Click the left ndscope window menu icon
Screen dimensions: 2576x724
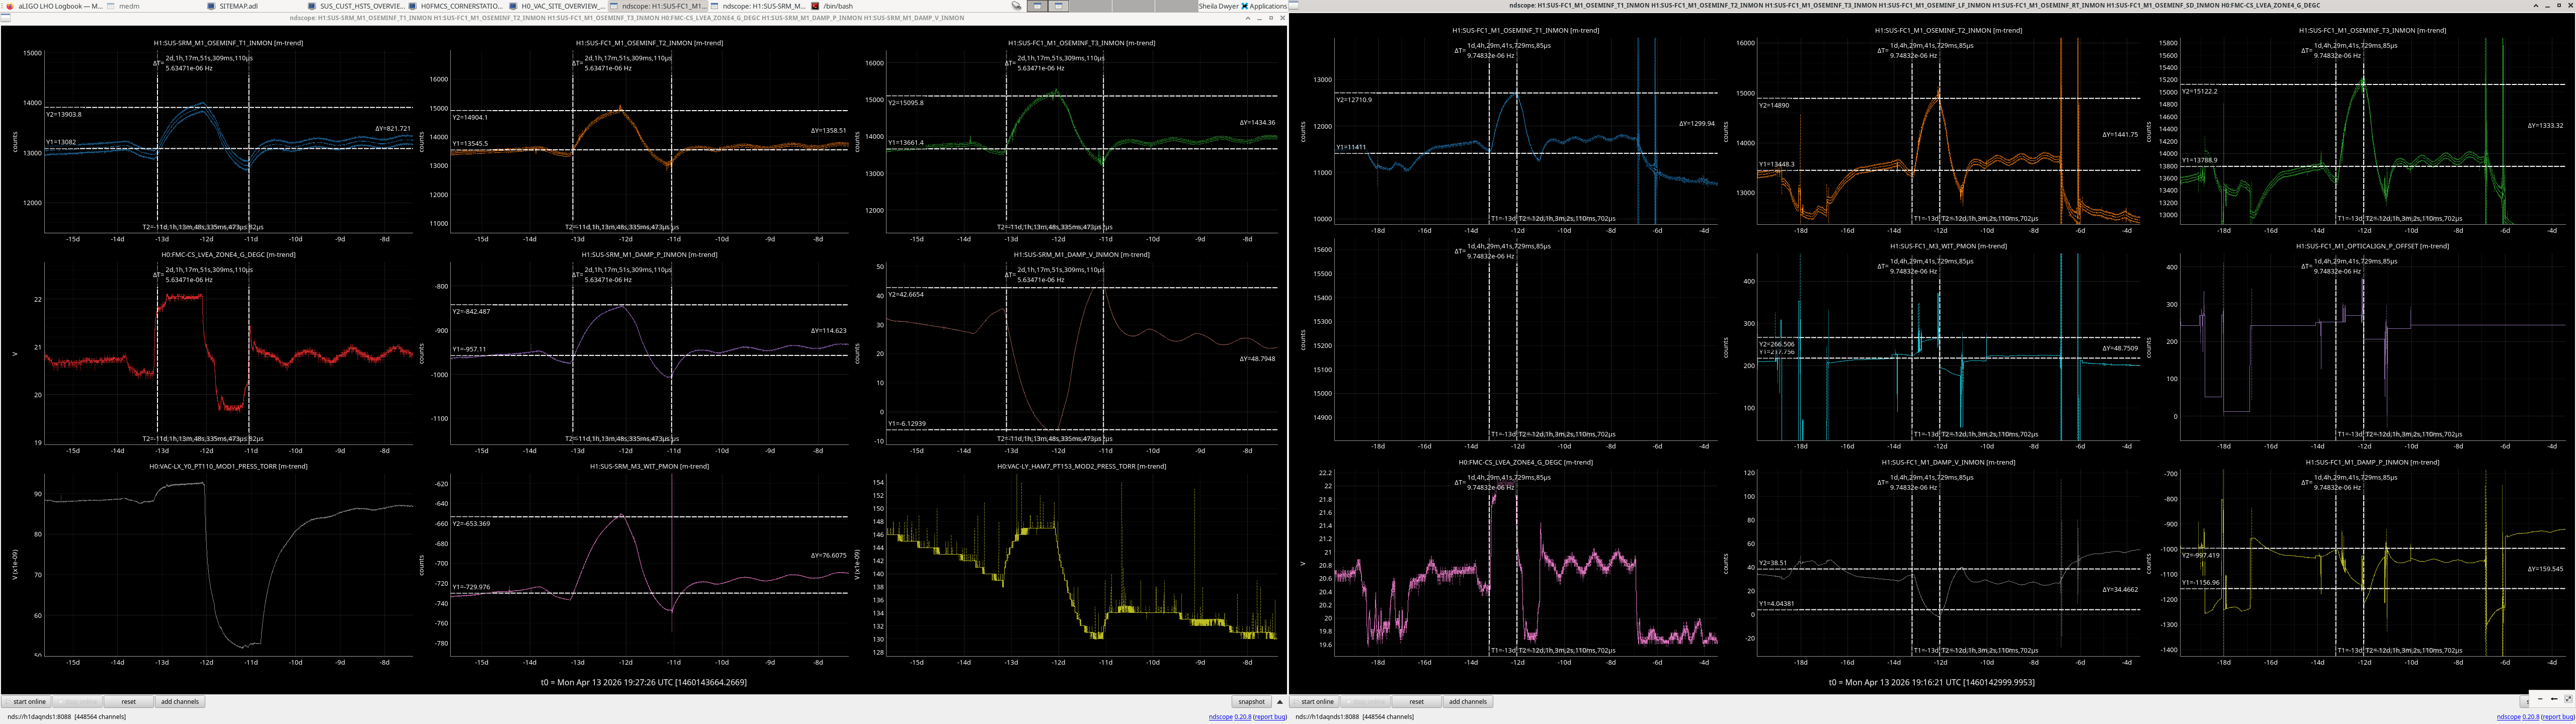[6, 18]
